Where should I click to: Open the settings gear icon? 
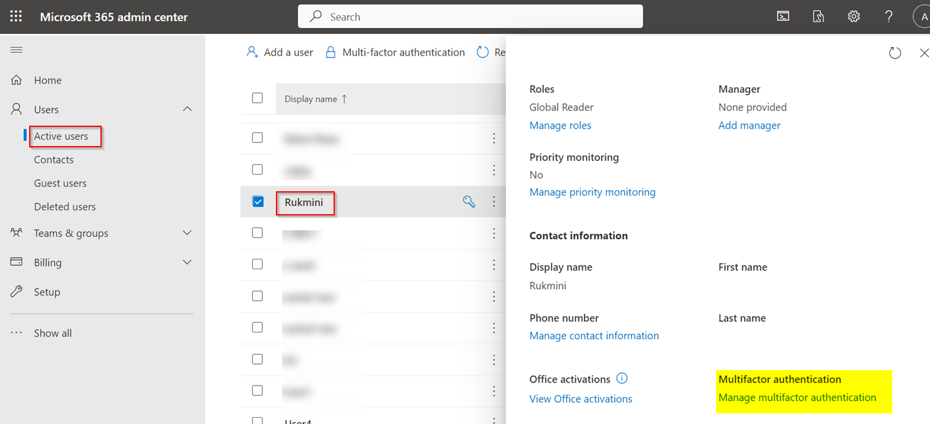click(x=854, y=17)
